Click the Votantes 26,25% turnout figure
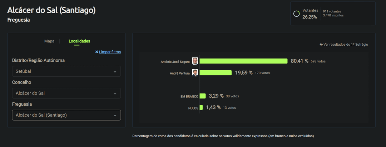Image resolution: width=386 pixels, height=147 pixels. click(x=310, y=17)
